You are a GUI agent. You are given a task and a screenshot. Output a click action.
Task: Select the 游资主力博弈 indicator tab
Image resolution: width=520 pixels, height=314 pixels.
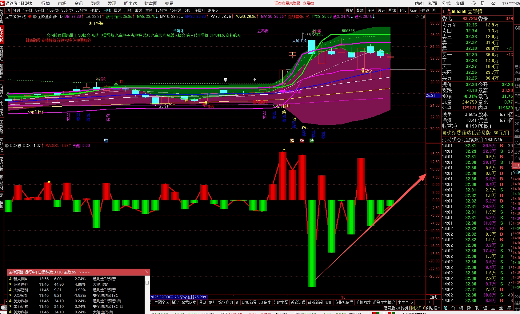tap(384, 302)
